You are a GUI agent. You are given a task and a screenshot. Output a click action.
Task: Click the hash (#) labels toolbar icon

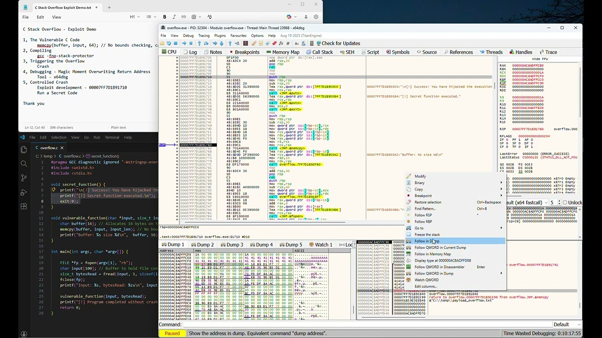tap(287, 43)
